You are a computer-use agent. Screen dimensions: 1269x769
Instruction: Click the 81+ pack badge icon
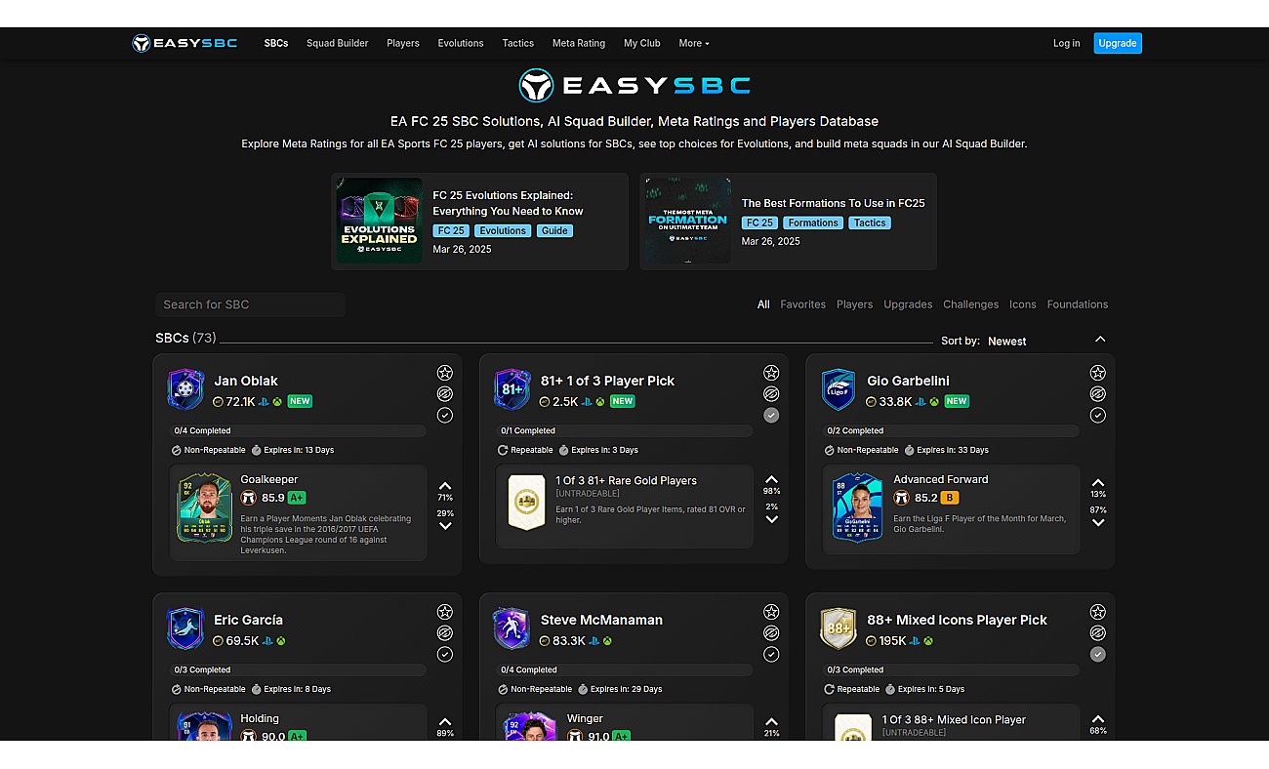pyautogui.click(x=512, y=389)
